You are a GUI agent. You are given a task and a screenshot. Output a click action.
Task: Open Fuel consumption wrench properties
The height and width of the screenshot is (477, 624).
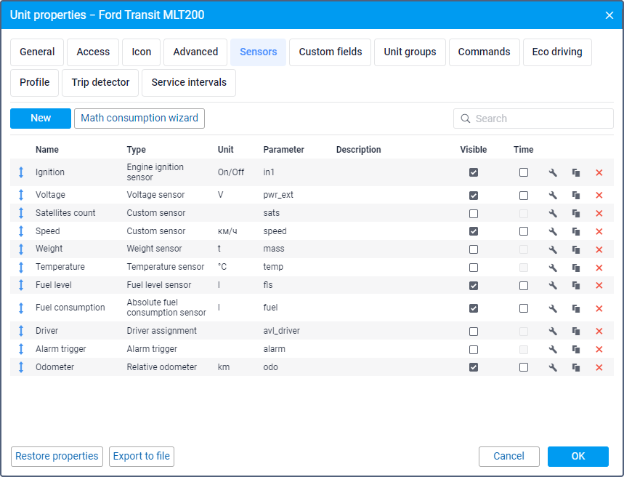click(x=553, y=308)
